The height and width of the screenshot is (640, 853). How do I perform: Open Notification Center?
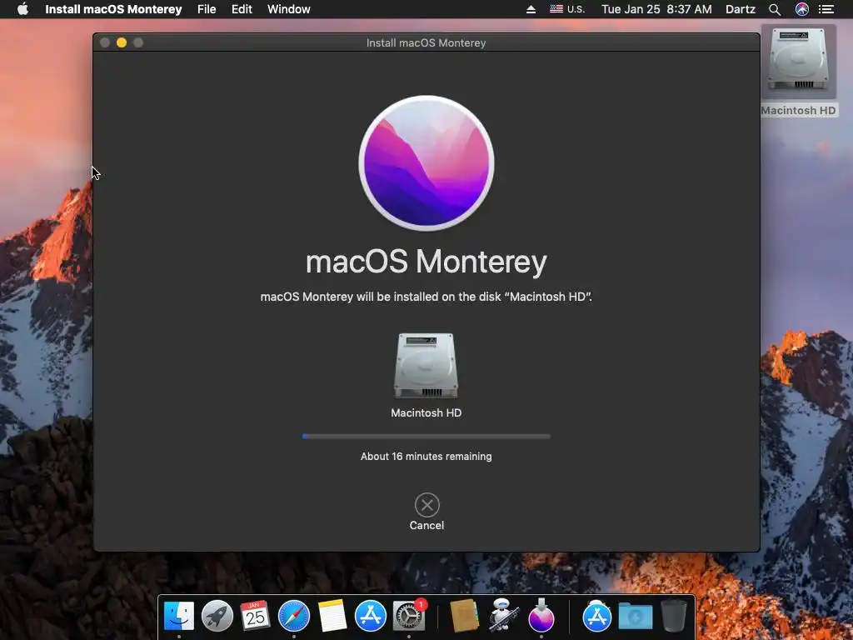(x=826, y=9)
